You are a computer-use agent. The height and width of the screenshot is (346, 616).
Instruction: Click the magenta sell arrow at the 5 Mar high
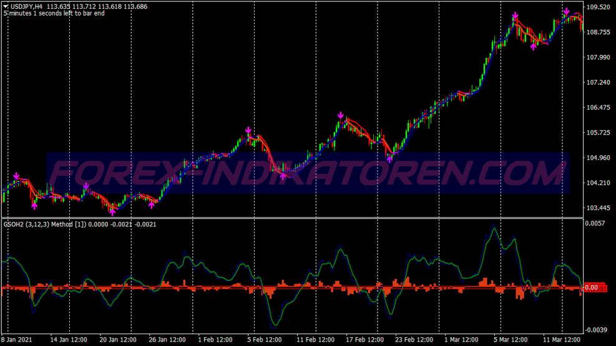pos(515,16)
